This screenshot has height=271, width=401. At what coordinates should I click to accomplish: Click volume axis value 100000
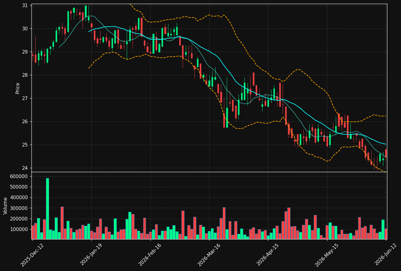[19, 229]
